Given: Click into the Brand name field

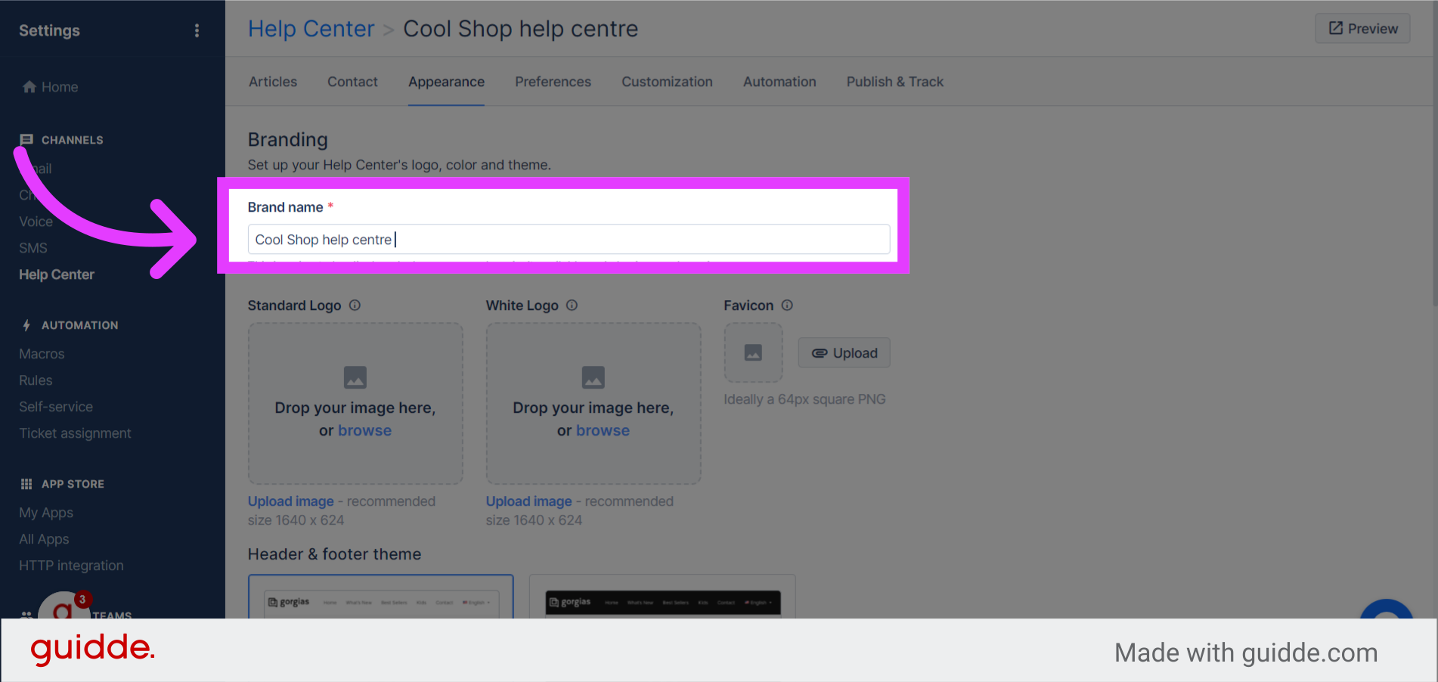Looking at the screenshot, I should [x=569, y=240].
